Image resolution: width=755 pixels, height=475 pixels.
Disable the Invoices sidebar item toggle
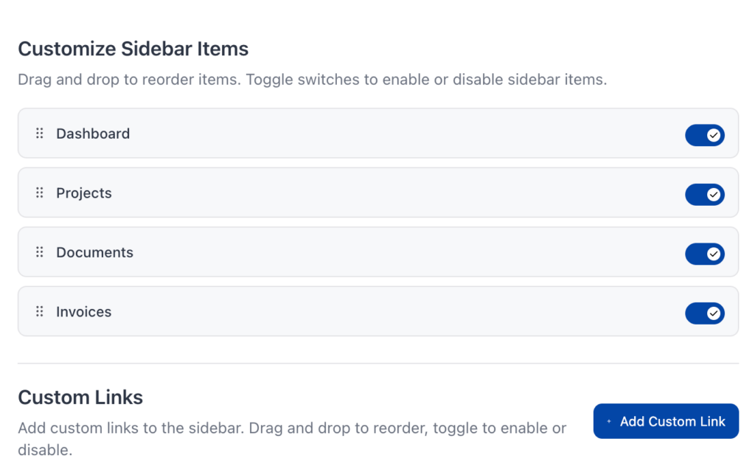pos(705,313)
